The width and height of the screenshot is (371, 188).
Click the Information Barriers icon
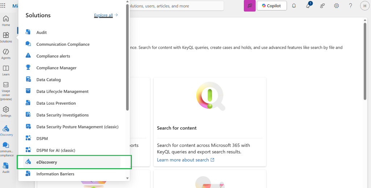pyautogui.click(x=28, y=174)
